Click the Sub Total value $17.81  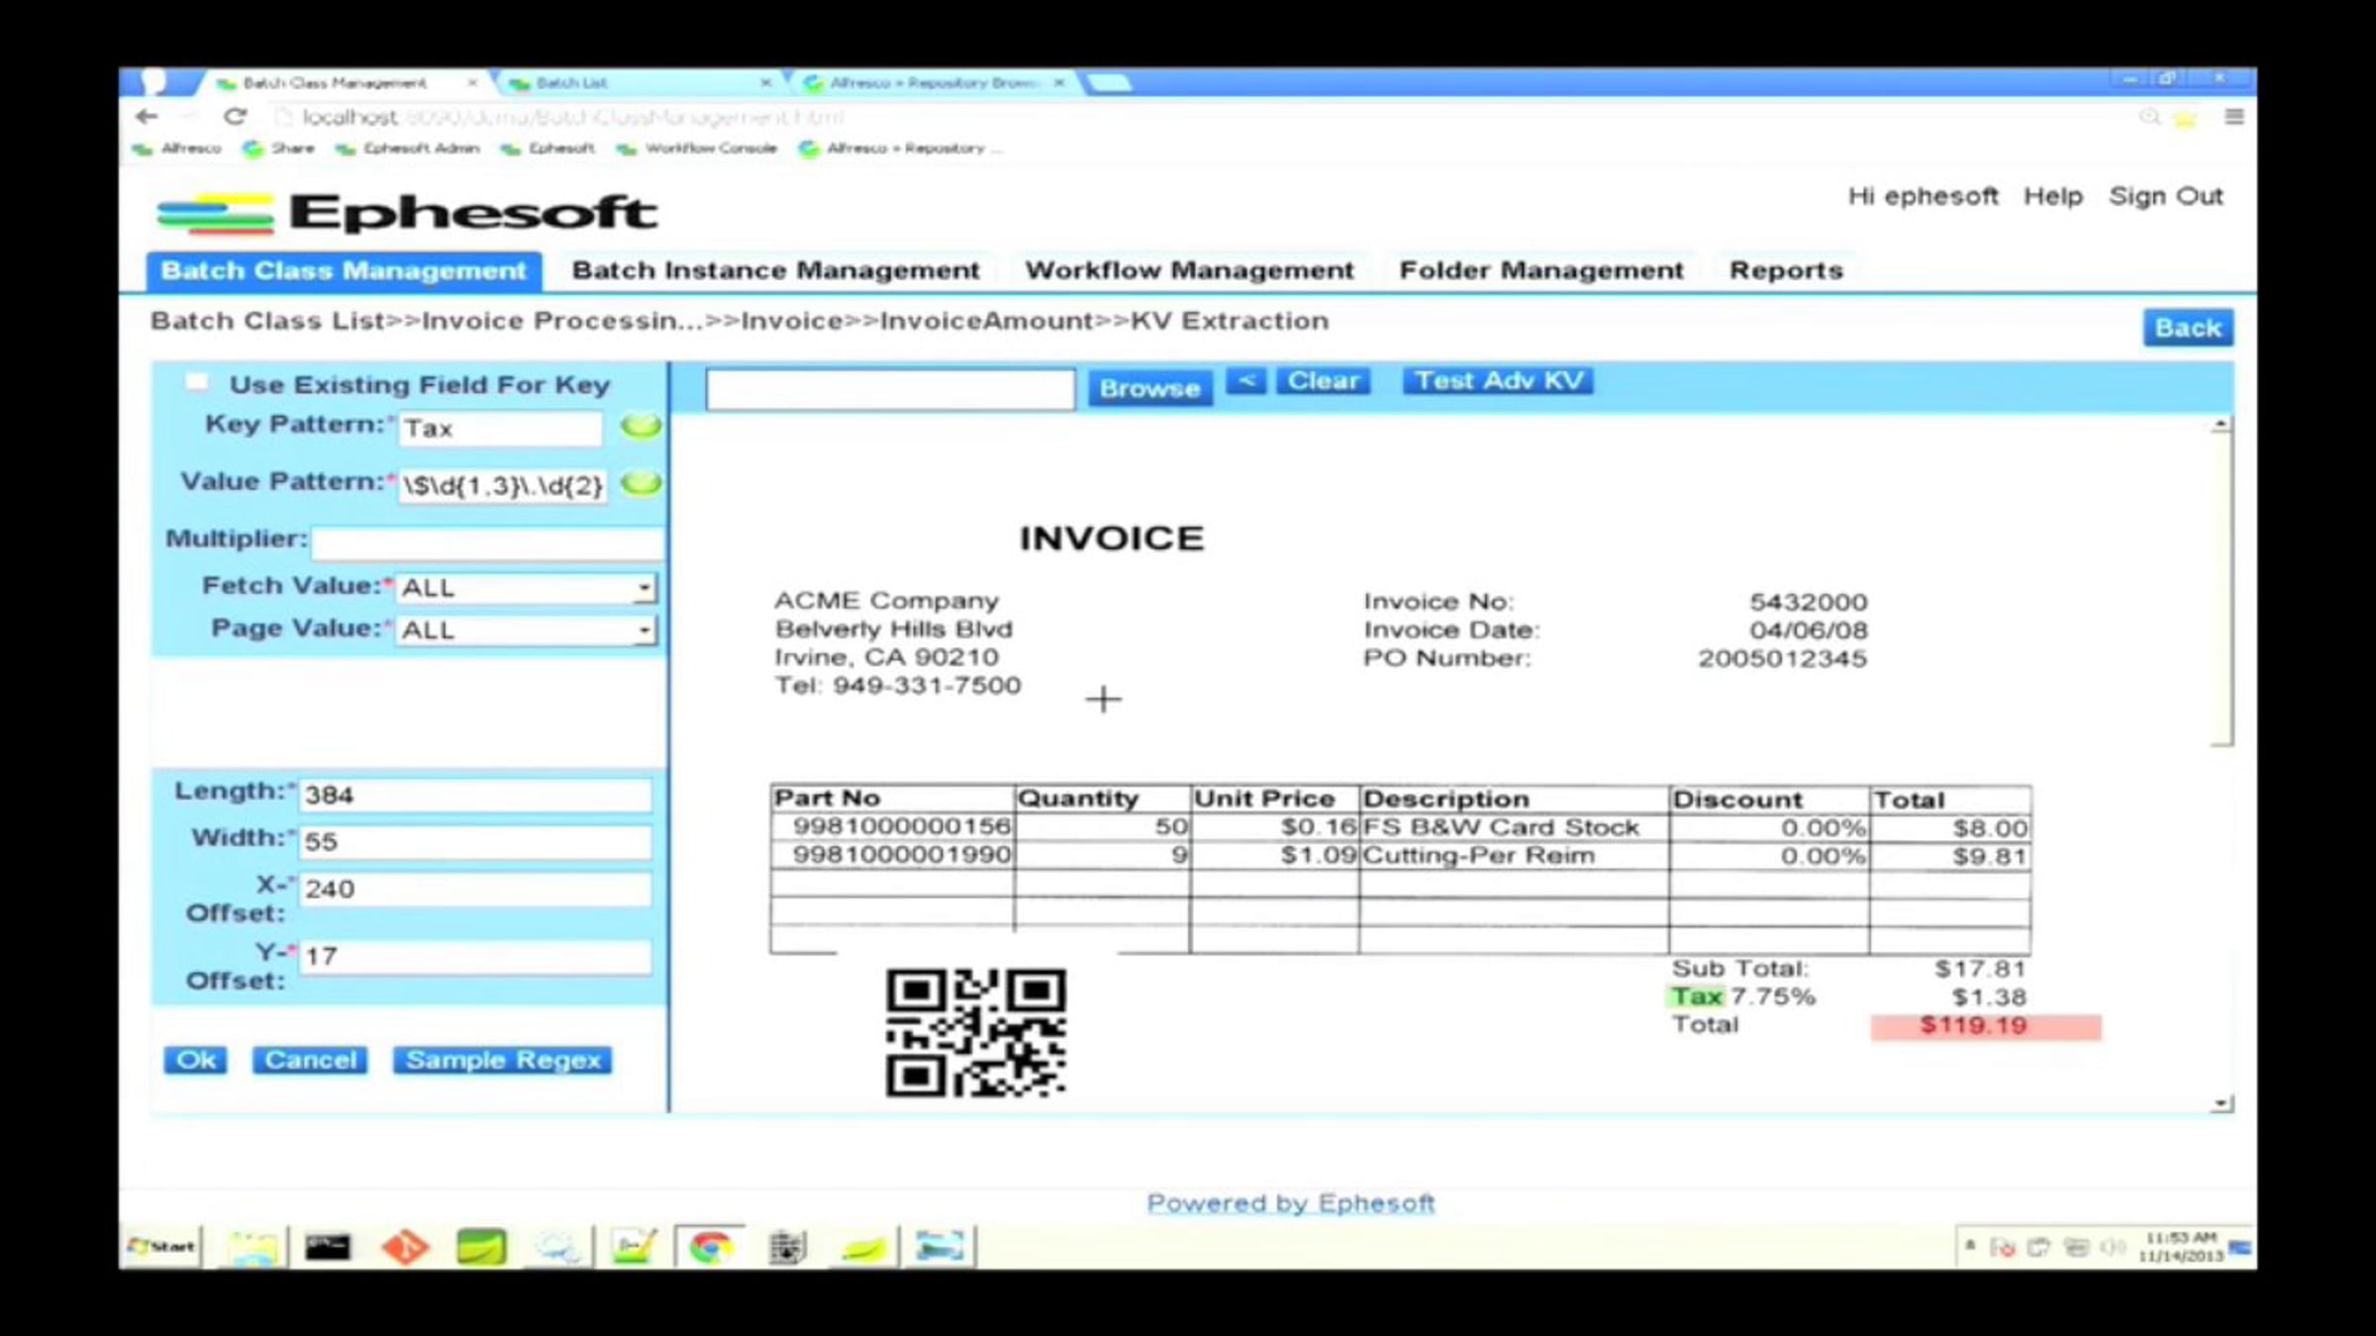pos(1980,969)
